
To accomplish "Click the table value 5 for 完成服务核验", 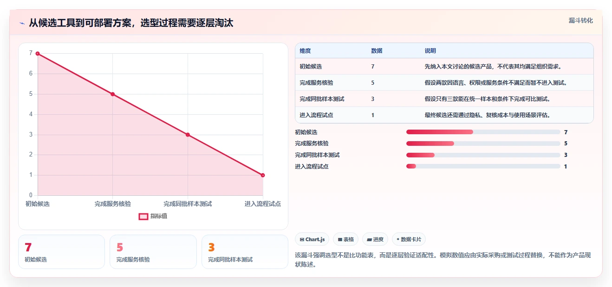I will [373, 83].
